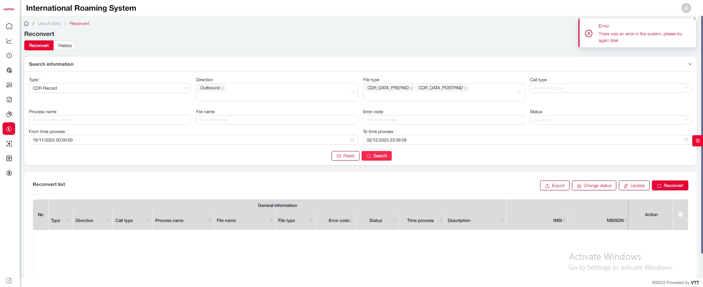
Task: Remove the Outbound tag from Direction
Action: pyautogui.click(x=222, y=88)
